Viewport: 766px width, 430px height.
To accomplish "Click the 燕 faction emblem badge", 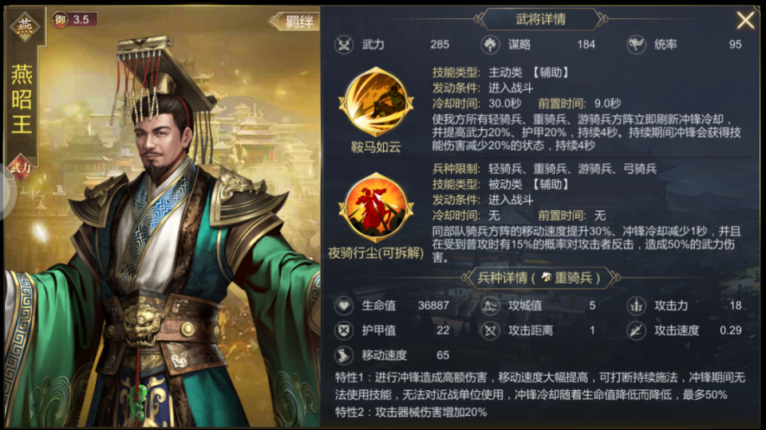I will pyautogui.click(x=25, y=25).
